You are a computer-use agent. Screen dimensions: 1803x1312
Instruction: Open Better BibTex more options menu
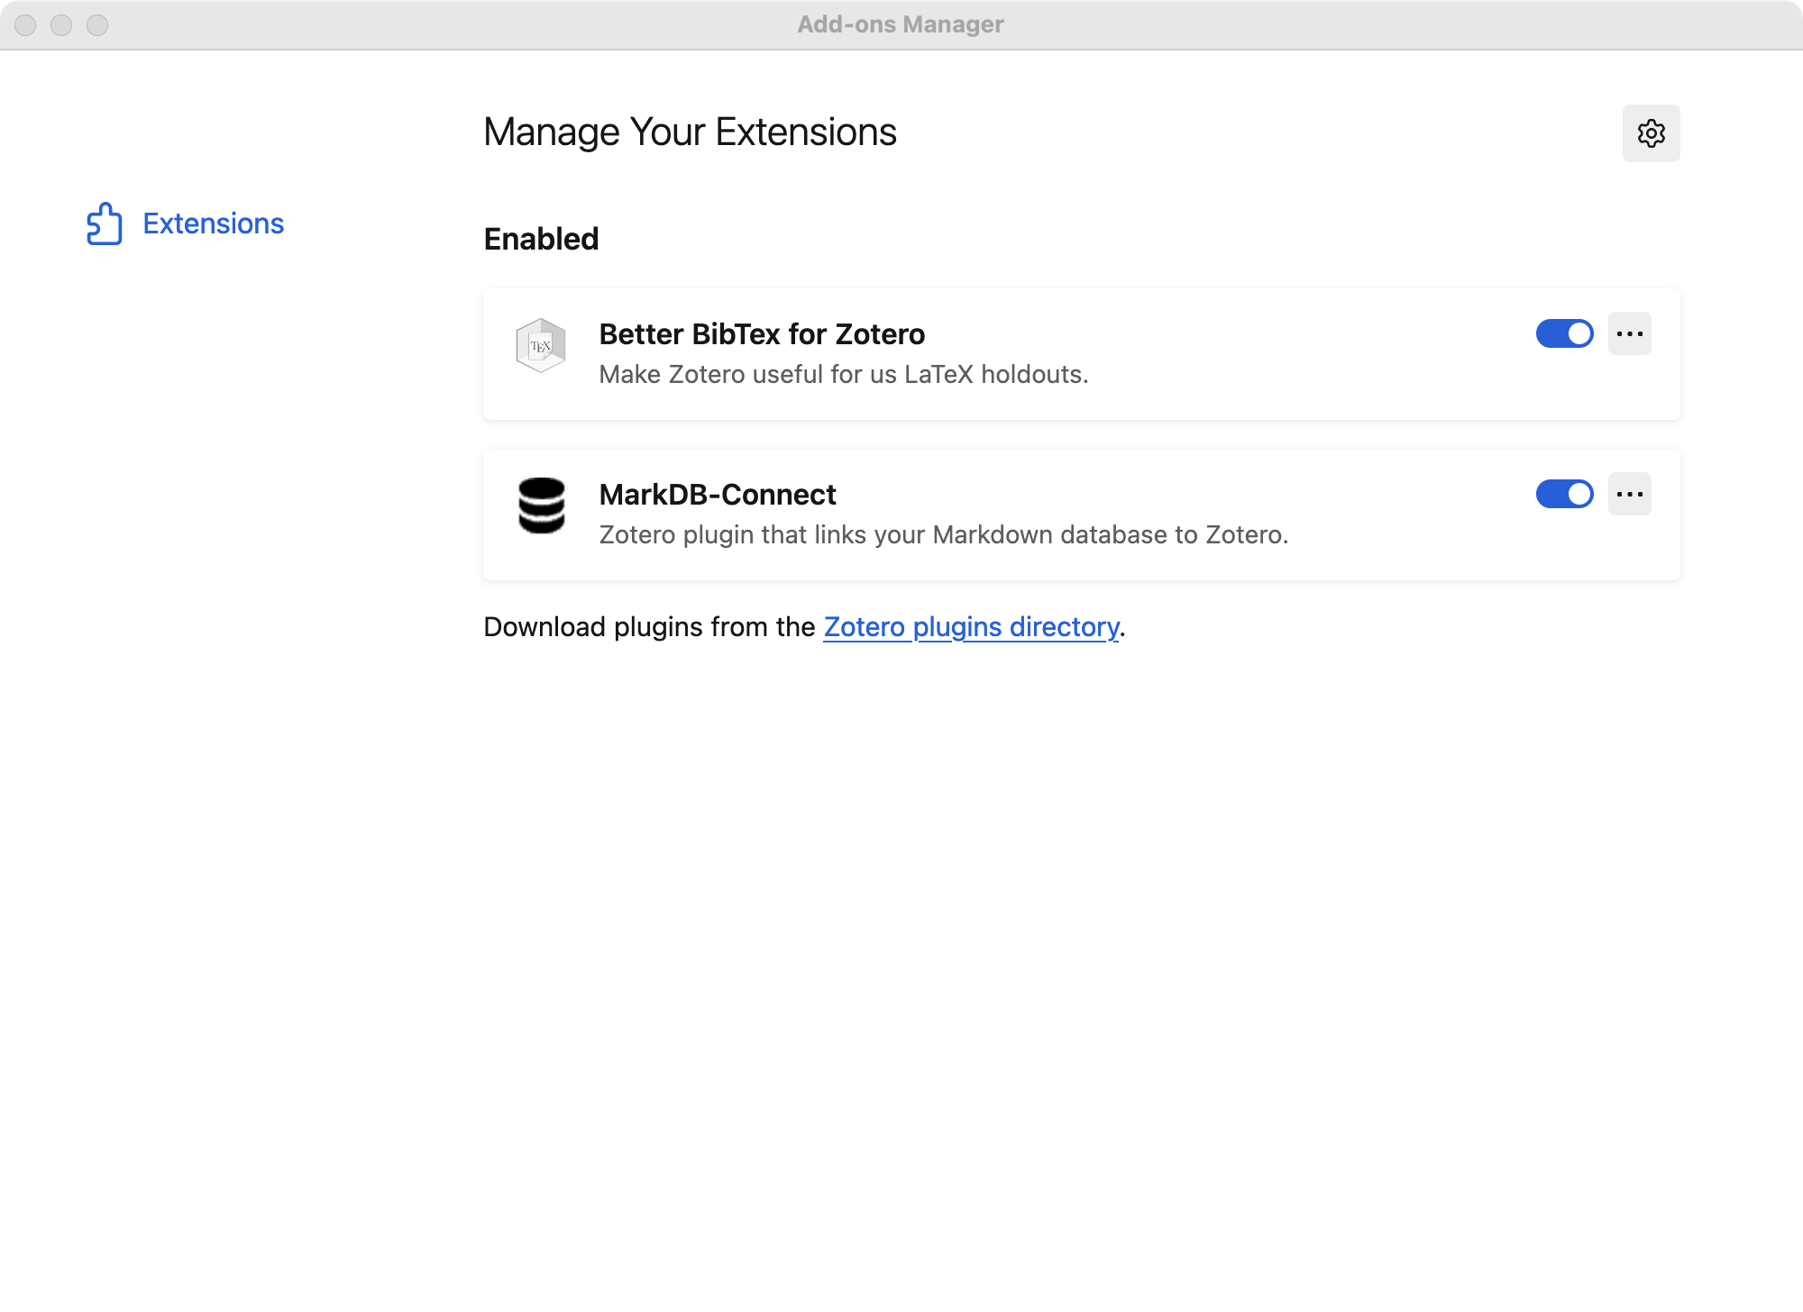1629,333
